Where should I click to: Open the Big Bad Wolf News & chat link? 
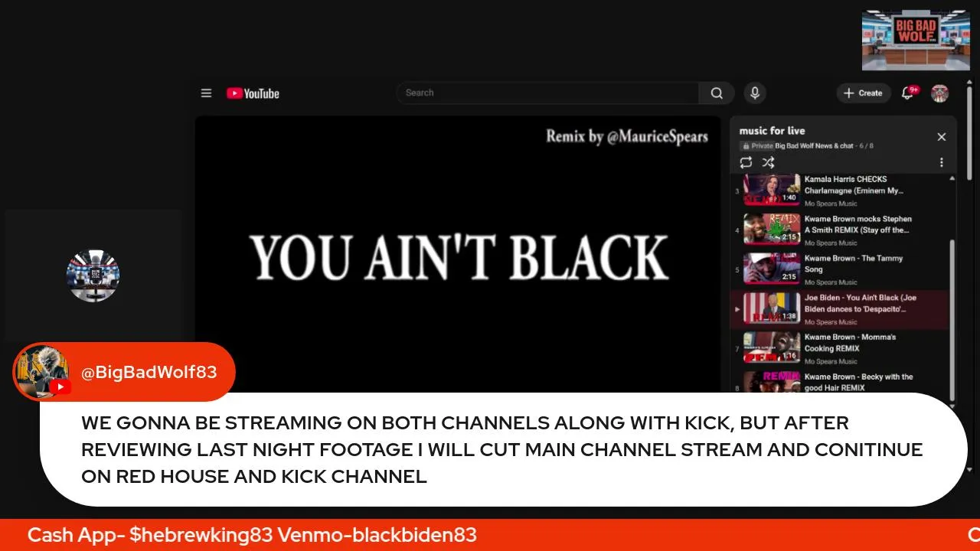click(x=814, y=145)
